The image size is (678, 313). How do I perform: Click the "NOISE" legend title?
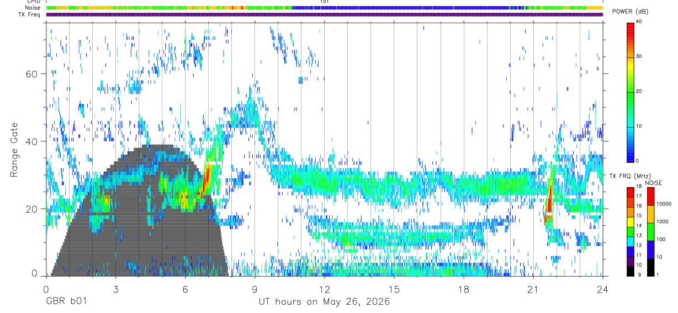click(x=653, y=183)
